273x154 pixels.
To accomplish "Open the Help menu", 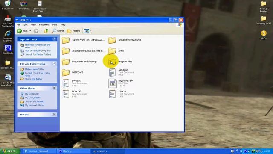I will [63, 25].
